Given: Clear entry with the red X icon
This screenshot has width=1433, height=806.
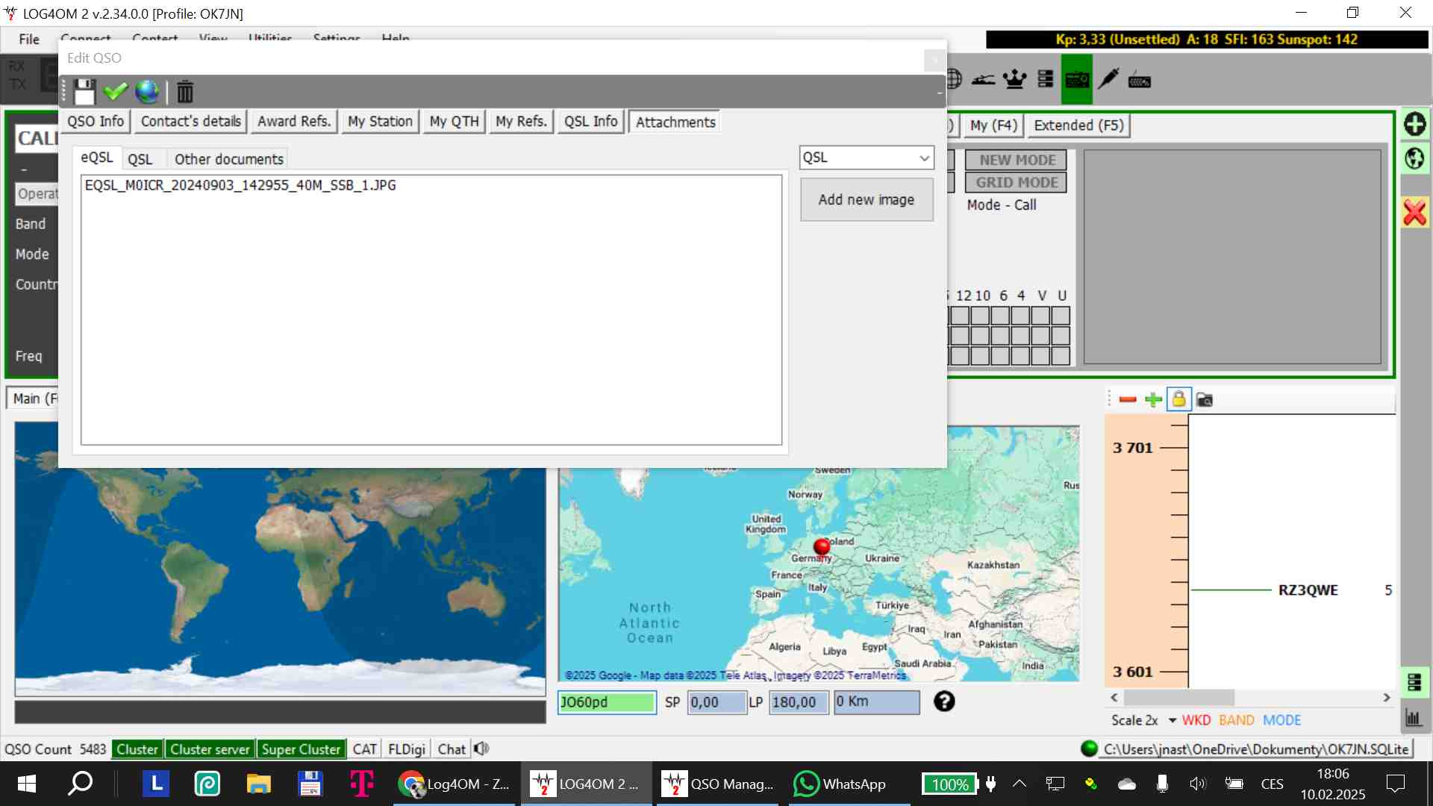Looking at the screenshot, I should point(1414,213).
